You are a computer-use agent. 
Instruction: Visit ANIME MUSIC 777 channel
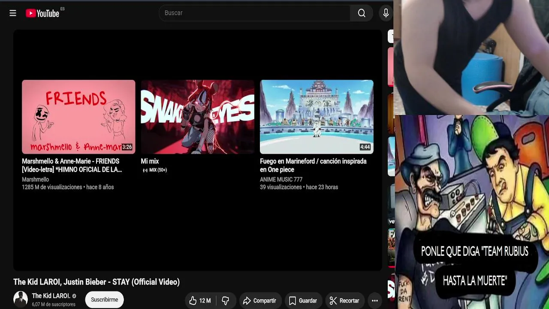point(281,179)
